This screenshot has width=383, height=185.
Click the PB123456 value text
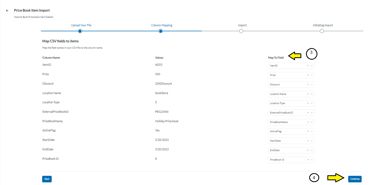[162, 112]
